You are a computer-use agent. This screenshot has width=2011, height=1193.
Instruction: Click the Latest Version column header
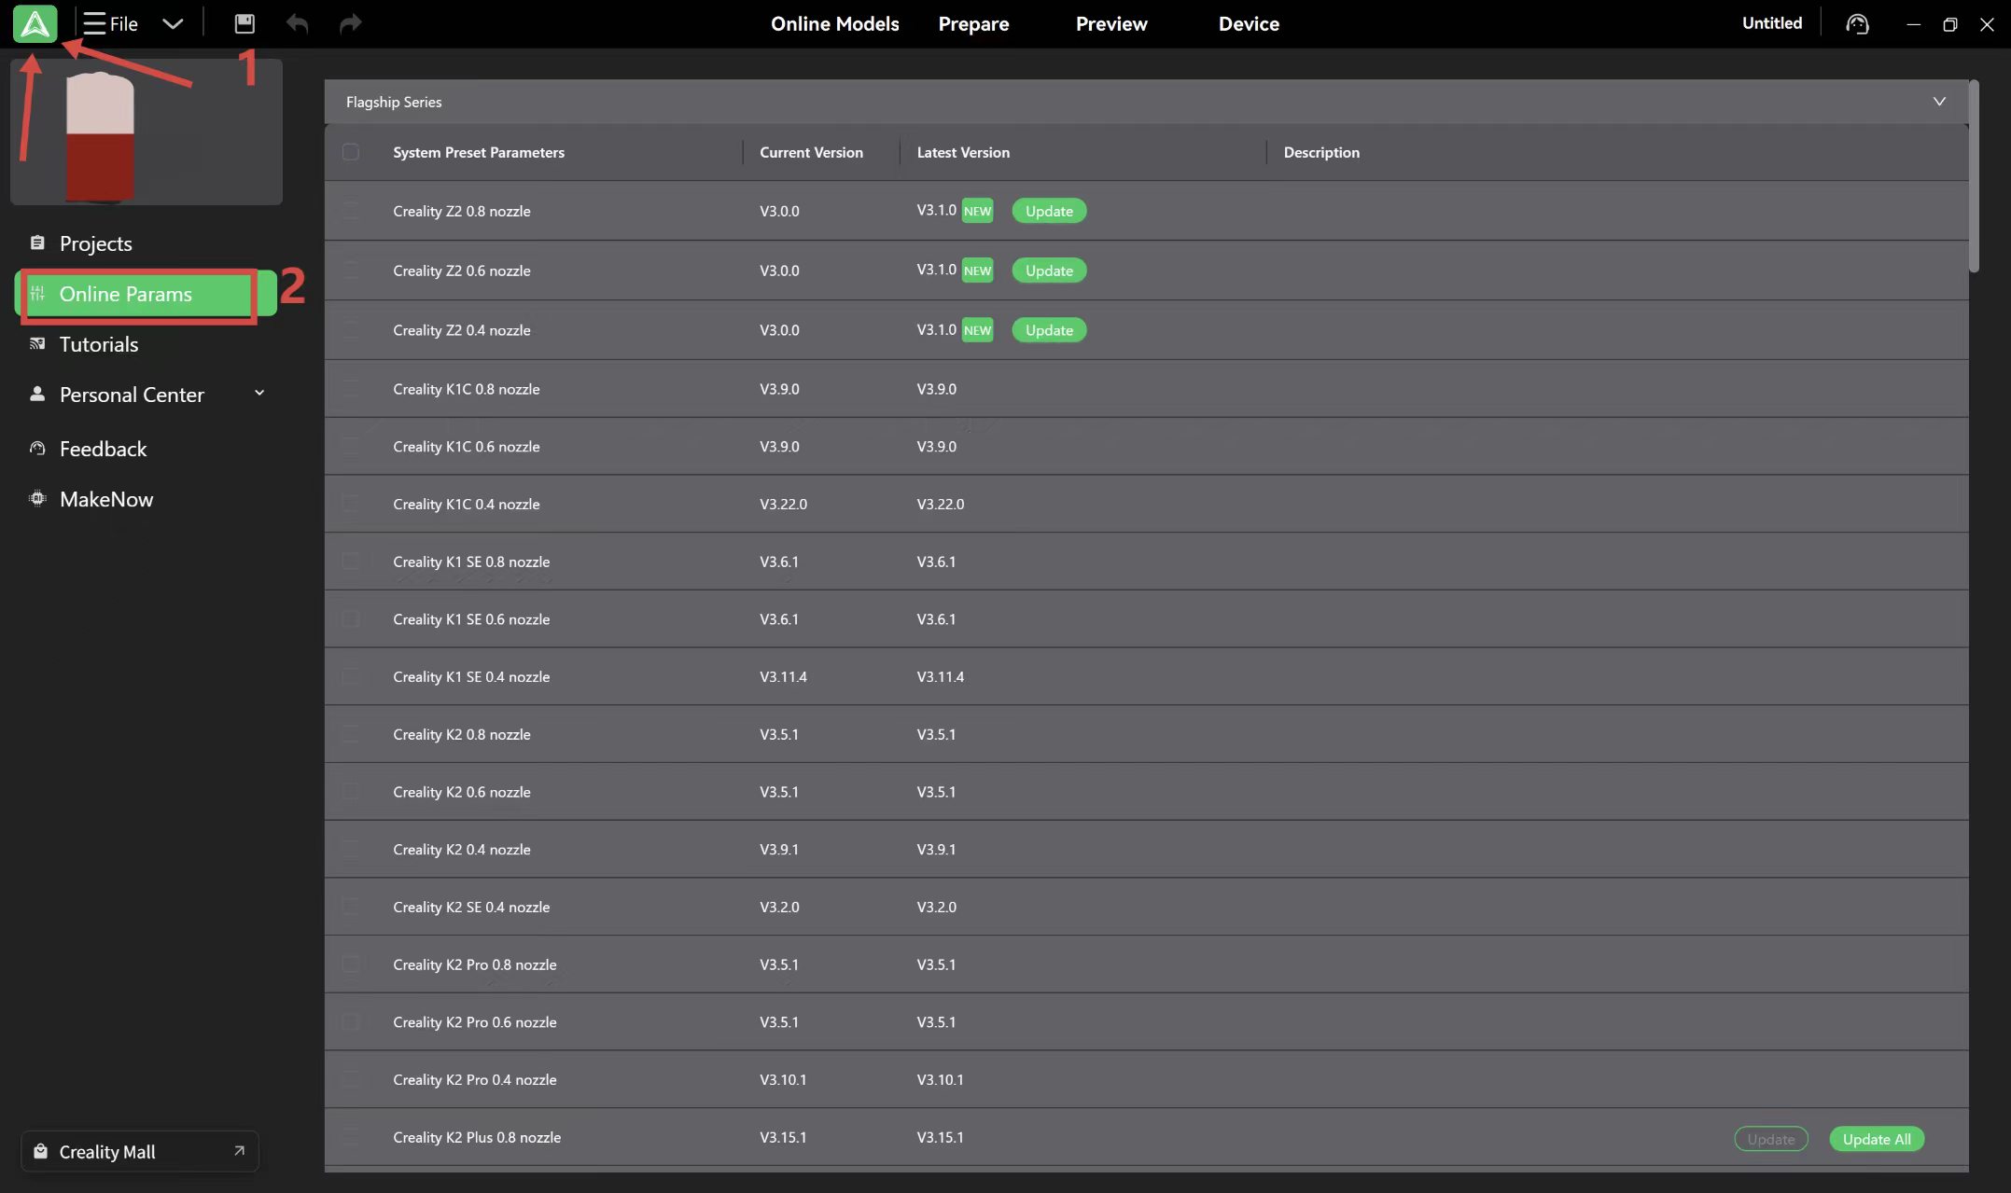963,152
